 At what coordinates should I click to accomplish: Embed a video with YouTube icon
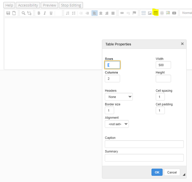click(x=174, y=13)
